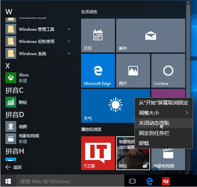Viewport: 197px width, 187px height.
Task: Jump via the X letter header
Action: [x=8, y=66]
